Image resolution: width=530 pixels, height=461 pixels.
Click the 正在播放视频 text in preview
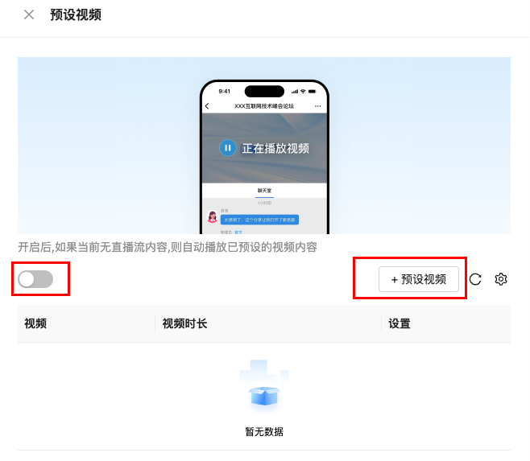click(x=275, y=148)
